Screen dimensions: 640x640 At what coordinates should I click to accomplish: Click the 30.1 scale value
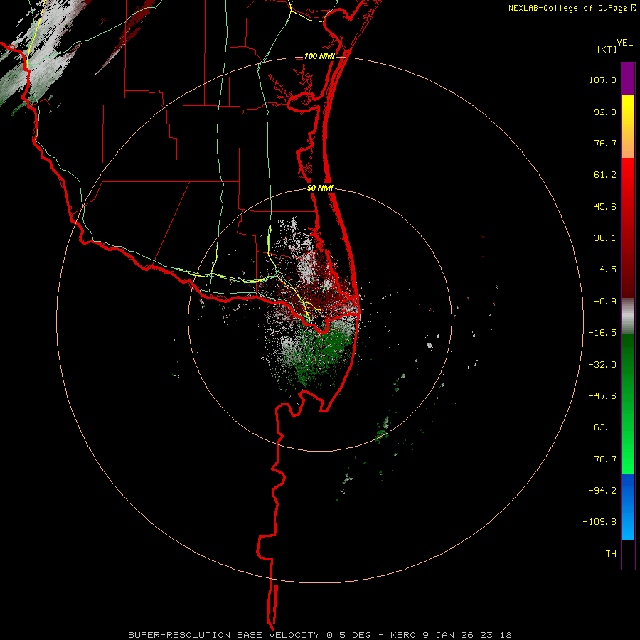[605, 238]
